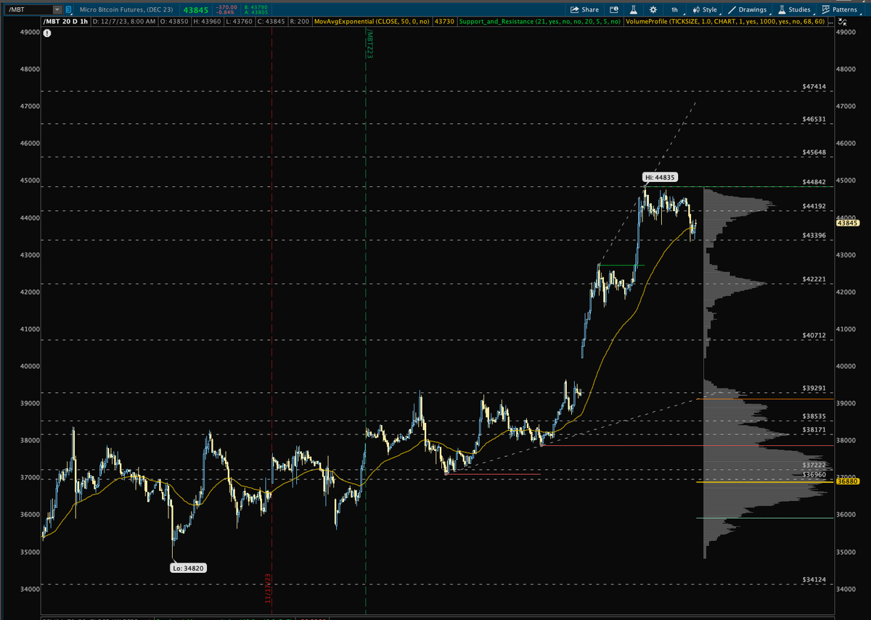Click the $36960 level label
Viewport: 871px width, 620px height.
[x=814, y=474]
